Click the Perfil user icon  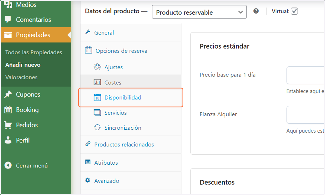click(x=8, y=140)
